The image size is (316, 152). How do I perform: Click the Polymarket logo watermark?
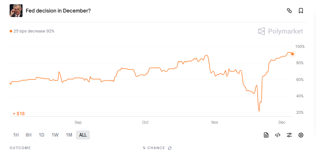pyautogui.click(x=281, y=31)
